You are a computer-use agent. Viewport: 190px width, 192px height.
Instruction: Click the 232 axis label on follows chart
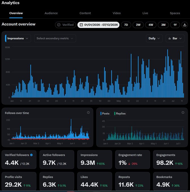pyautogui.click(x=8, y=120)
